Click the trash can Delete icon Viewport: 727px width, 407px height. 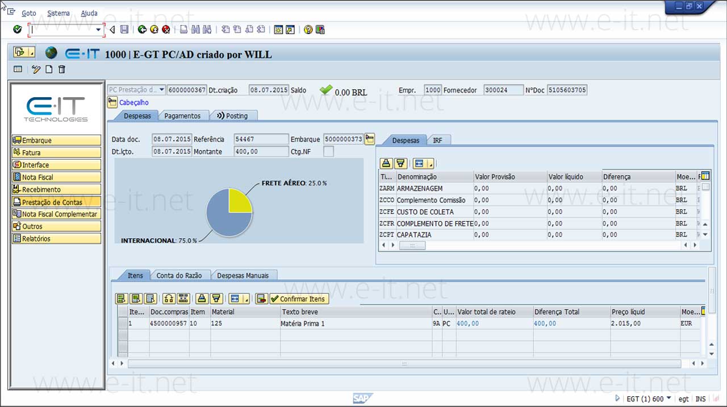(x=62, y=69)
